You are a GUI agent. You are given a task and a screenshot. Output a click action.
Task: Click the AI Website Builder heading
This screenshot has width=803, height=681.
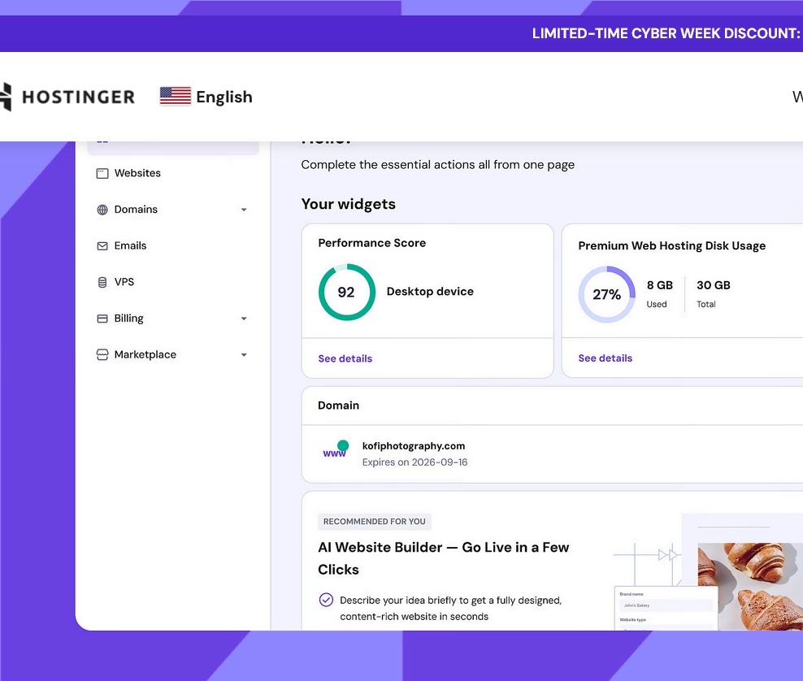pyautogui.click(x=444, y=558)
